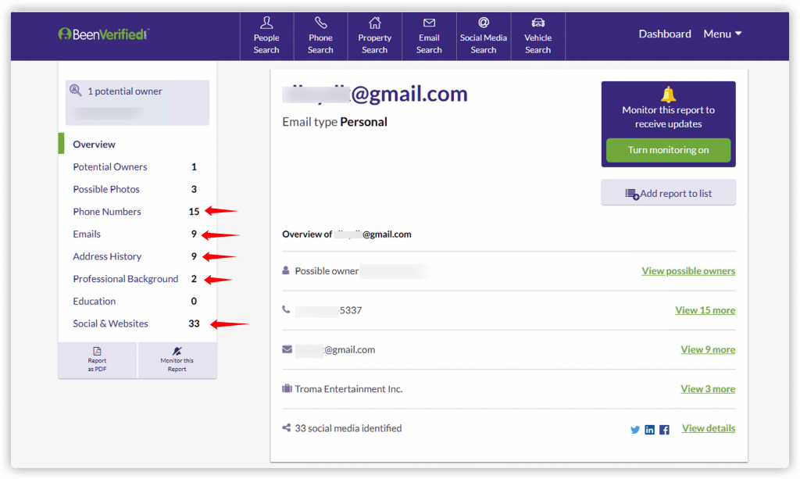Screen dimensions: 800x479
Task: Click the briefcase icon beside Troma Entertainment
Action: pos(287,388)
